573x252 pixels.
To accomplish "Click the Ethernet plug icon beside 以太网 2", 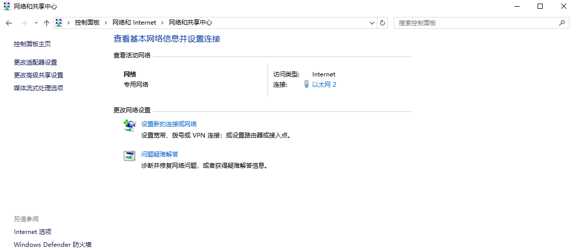I will click(x=306, y=85).
